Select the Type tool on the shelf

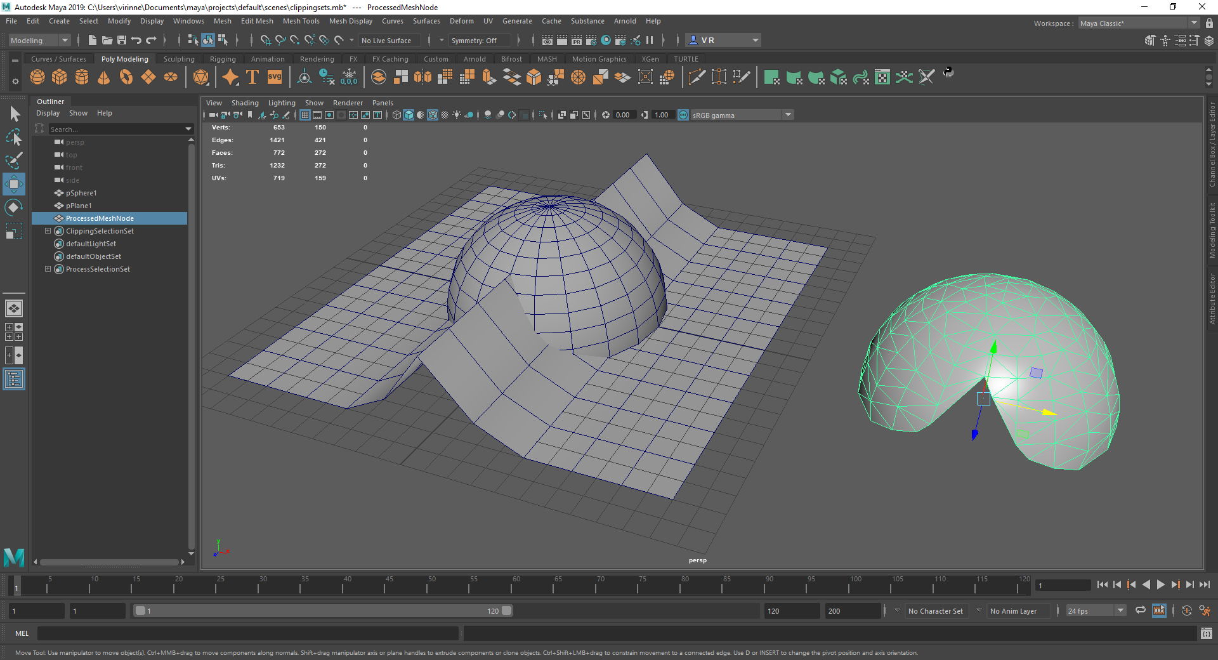[x=252, y=77]
